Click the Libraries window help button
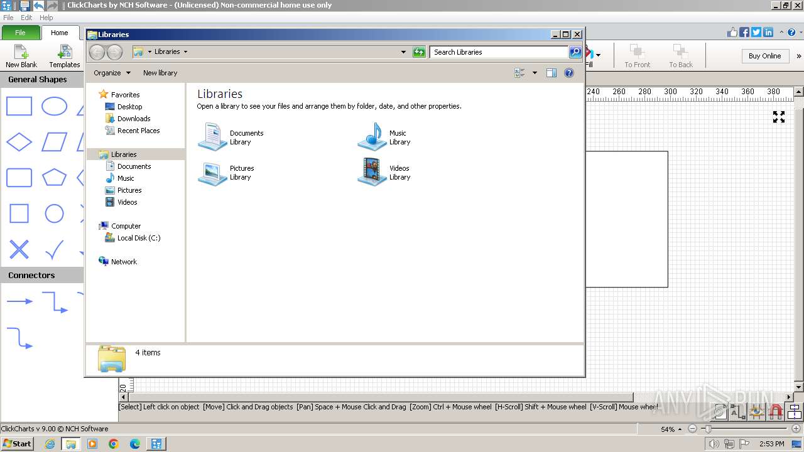804x452 pixels. tap(569, 73)
